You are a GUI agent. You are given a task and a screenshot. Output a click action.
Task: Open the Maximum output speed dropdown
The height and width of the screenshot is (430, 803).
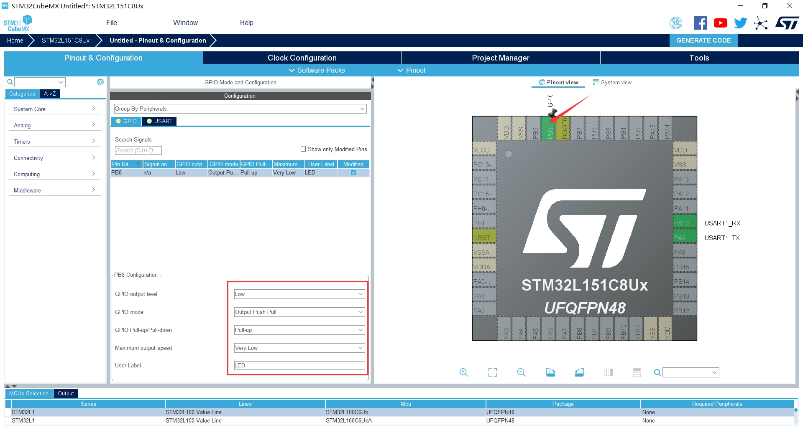tap(299, 348)
